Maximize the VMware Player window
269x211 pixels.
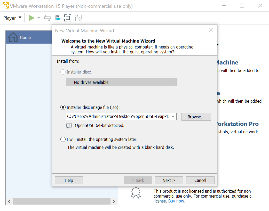point(242,6)
